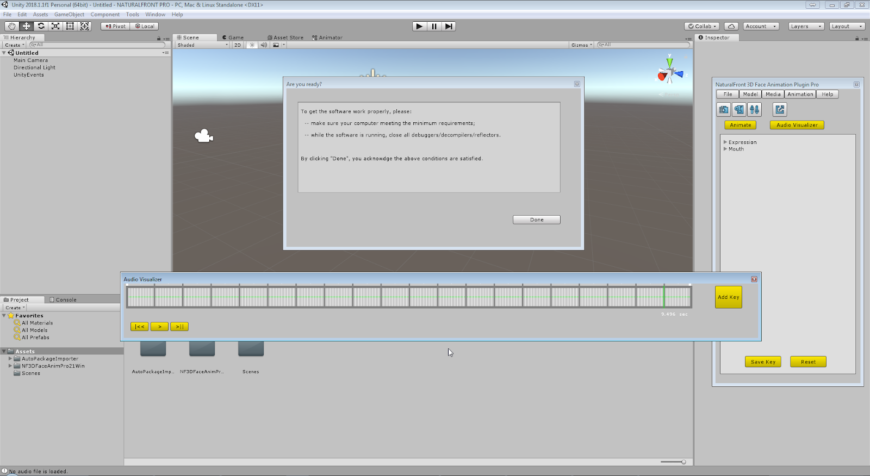
Task: Open the cloud Services button
Action: 731,26
